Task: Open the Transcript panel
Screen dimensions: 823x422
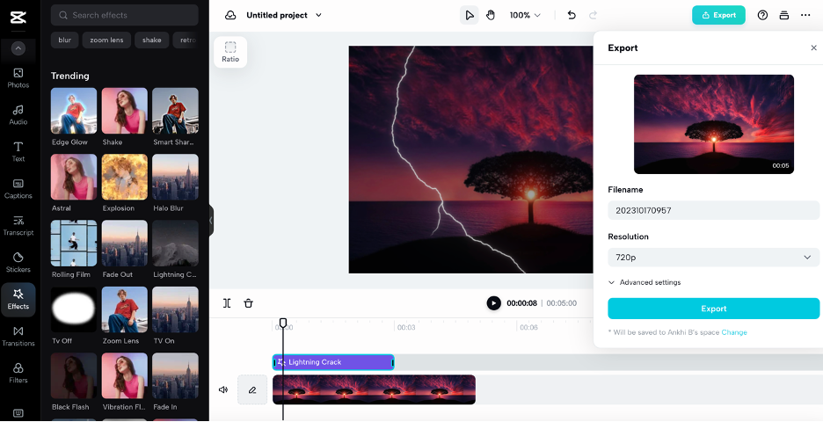Action: click(x=18, y=225)
